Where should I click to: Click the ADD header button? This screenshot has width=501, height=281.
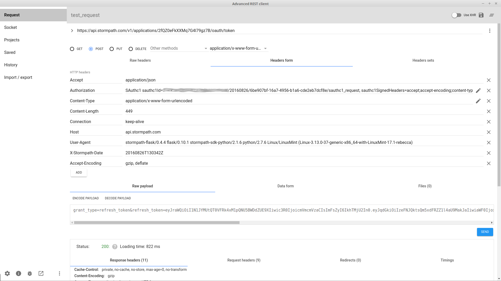point(79,173)
